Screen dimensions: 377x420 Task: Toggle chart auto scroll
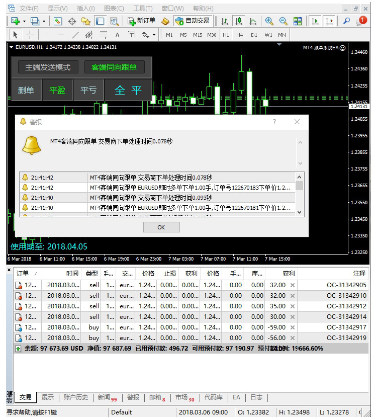[315, 21]
